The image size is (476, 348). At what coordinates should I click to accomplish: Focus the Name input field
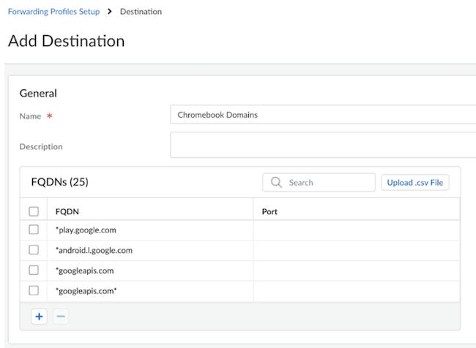[322, 115]
